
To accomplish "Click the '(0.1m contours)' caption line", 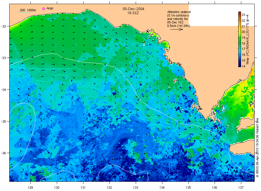I will [178, 15].
